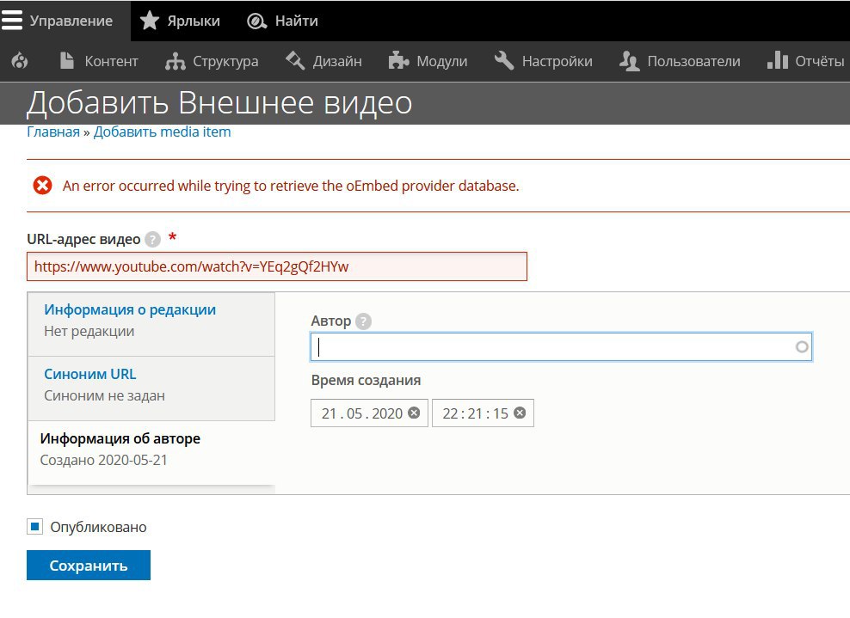Viewport: 850px width, 618px height.
Task: Click the red error icon in the message
Action: (42, 186)
